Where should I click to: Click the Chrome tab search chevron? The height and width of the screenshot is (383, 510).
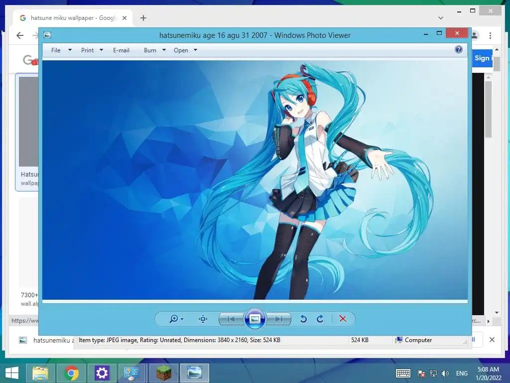440,18
